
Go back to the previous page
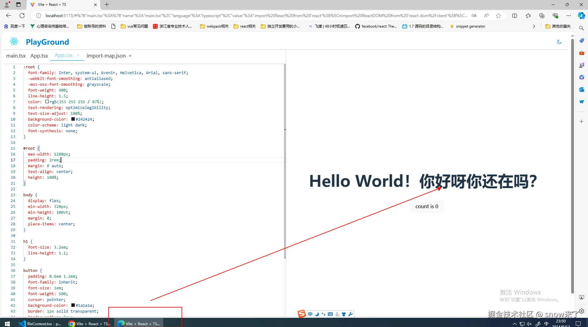[9, 16]
